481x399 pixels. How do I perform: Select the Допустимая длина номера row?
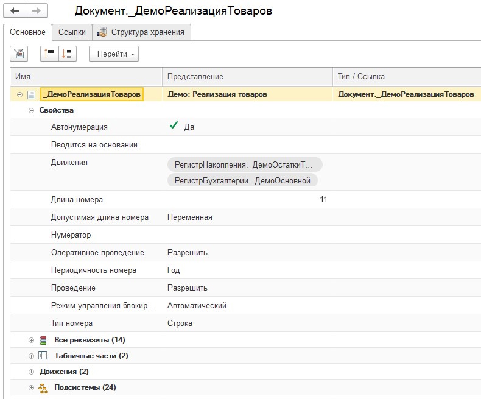(x=245, y=217)
